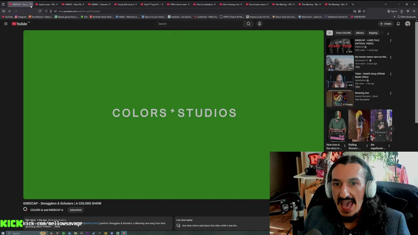418x235 pixels.
Task: Open options for Ravening Iron album
Action: [x=391, y=93]
